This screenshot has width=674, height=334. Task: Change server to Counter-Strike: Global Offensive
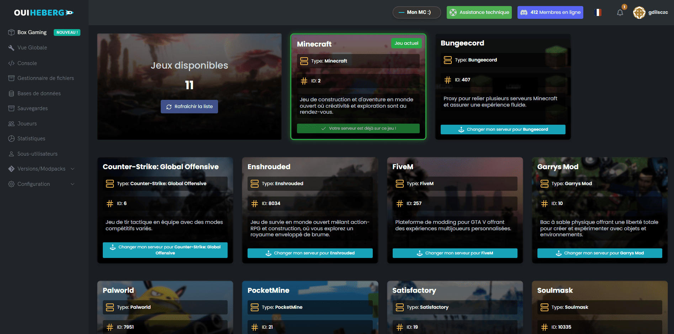click(x=165, y=250)
